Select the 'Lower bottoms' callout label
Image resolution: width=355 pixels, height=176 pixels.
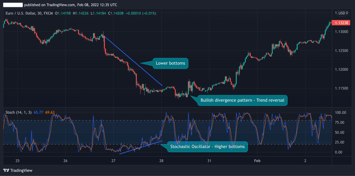tap(170, 63)
